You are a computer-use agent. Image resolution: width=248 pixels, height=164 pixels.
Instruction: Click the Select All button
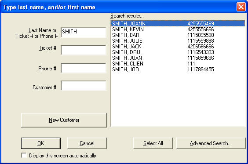[x=153, y=143]
